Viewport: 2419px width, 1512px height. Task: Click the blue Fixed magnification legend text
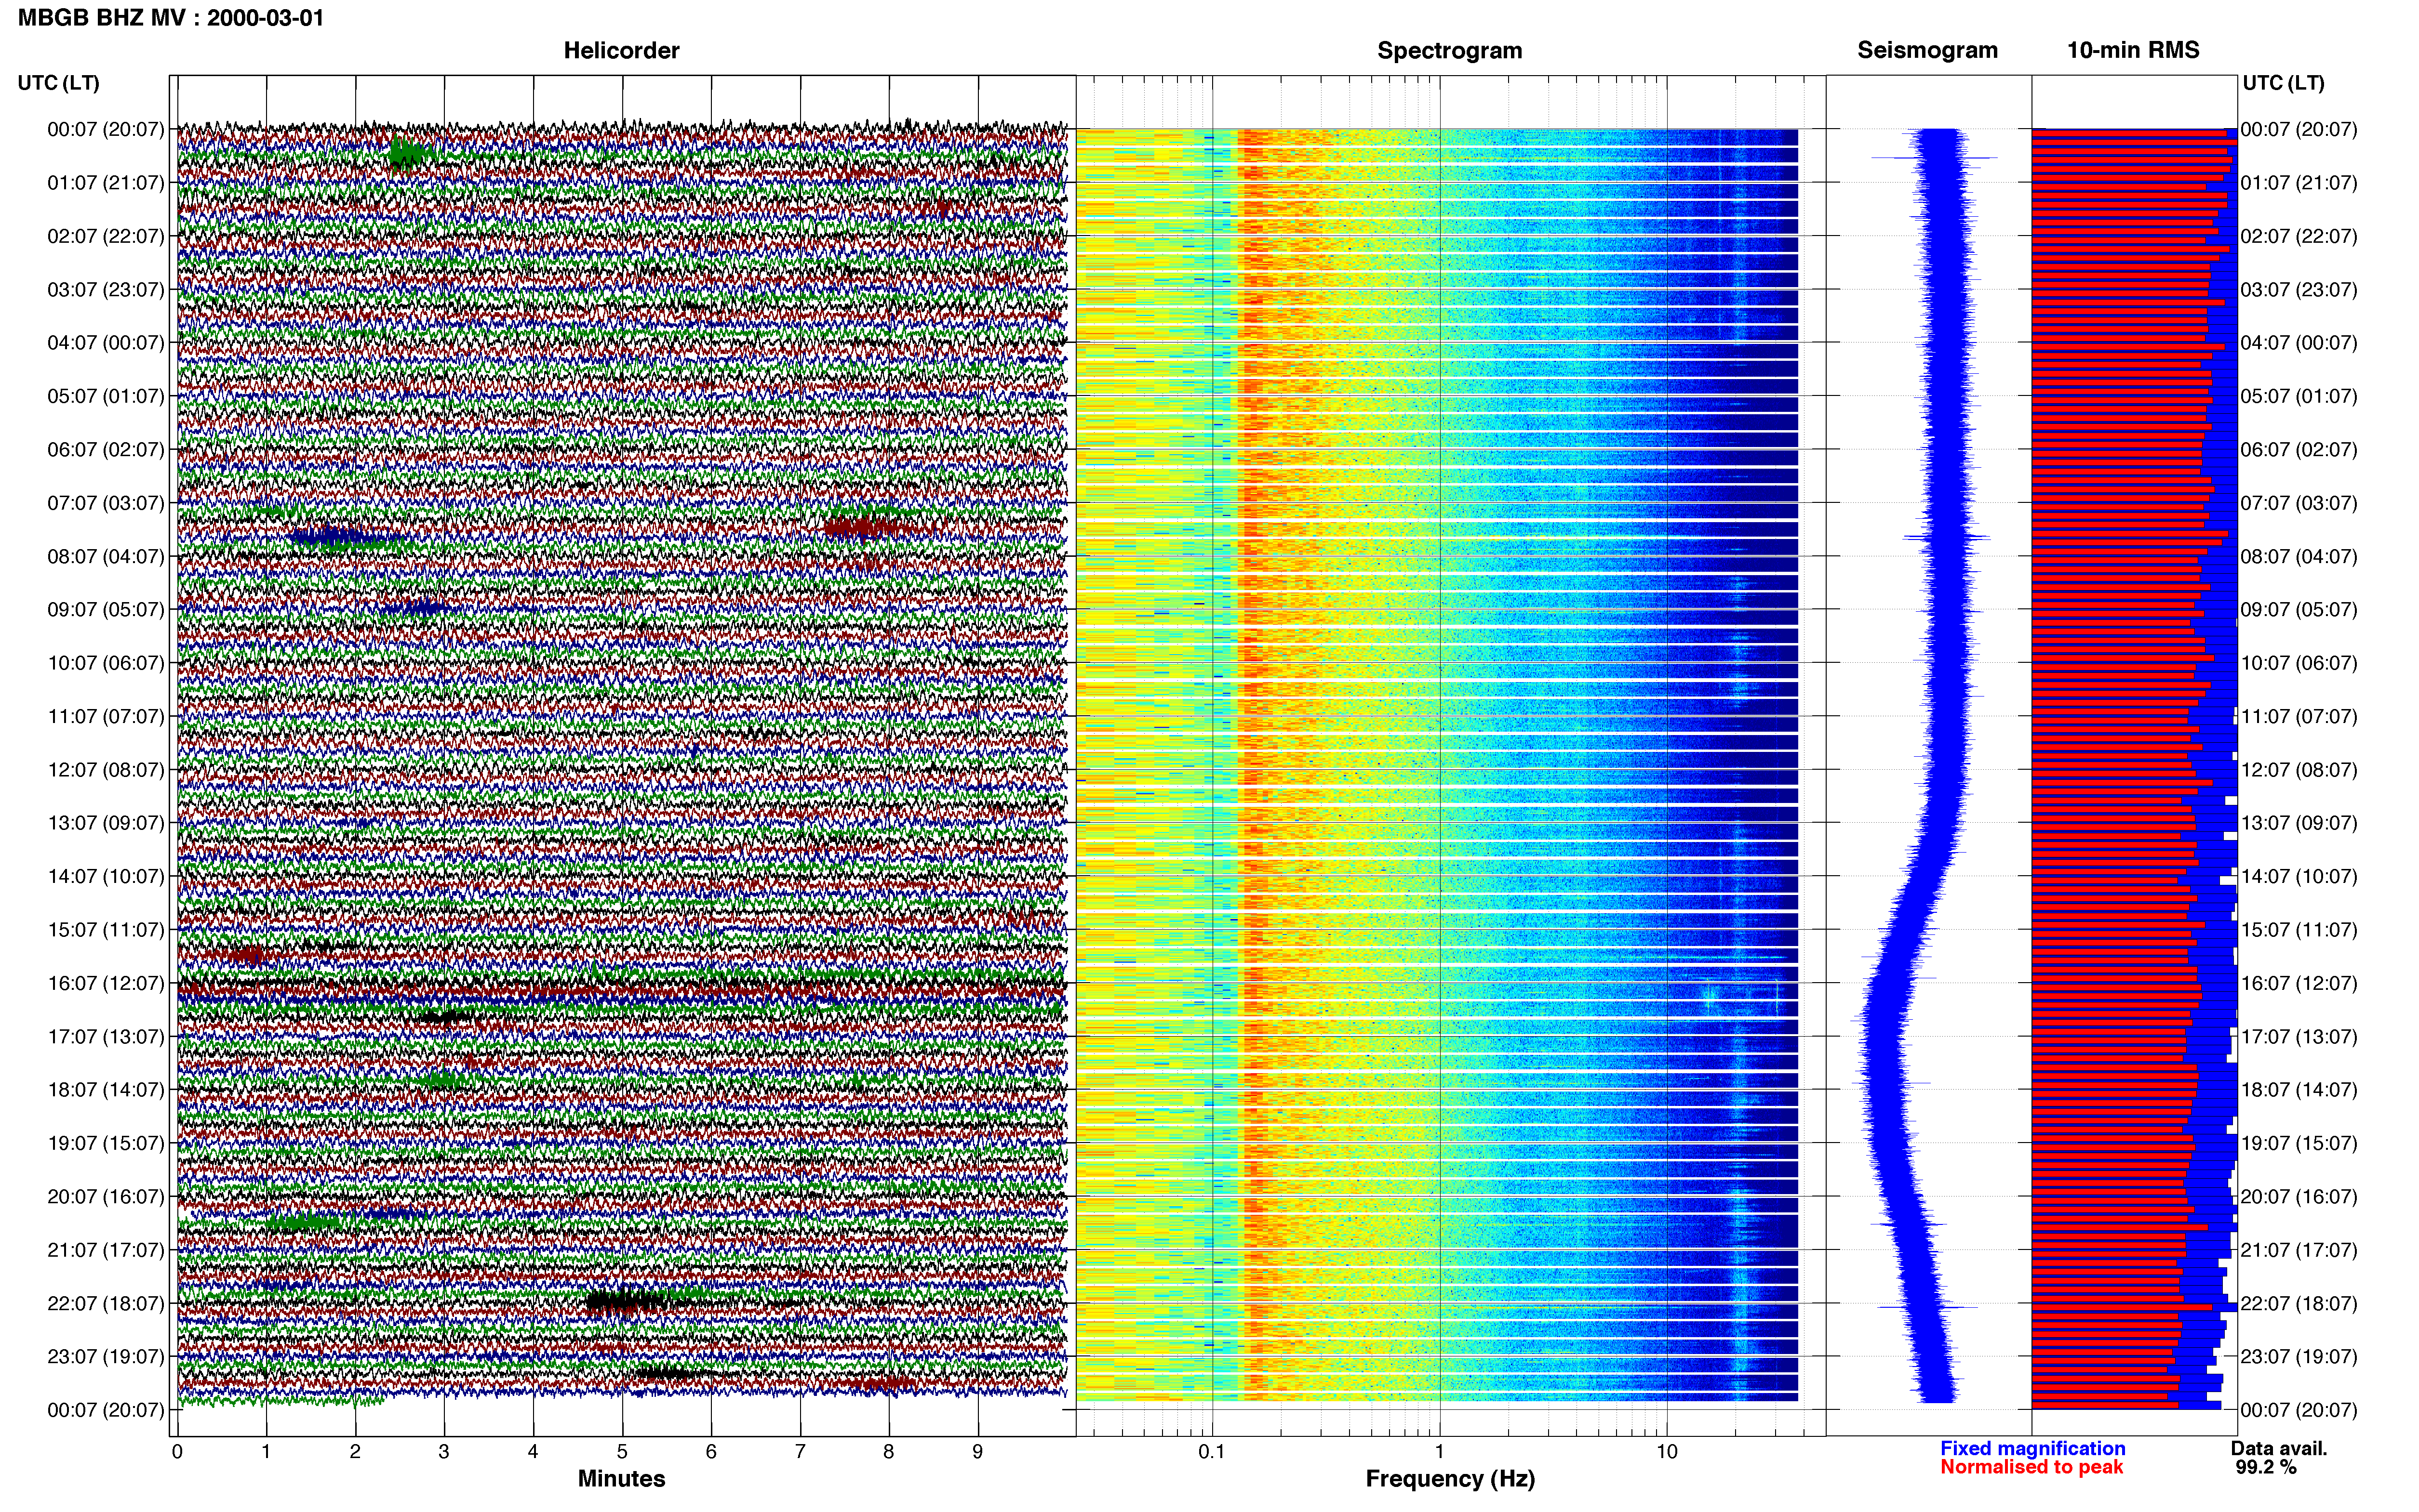[x=2033, y=1448]
